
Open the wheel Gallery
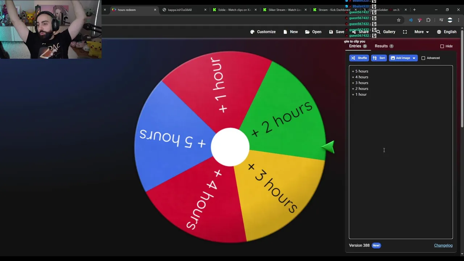tap(386, 32)
